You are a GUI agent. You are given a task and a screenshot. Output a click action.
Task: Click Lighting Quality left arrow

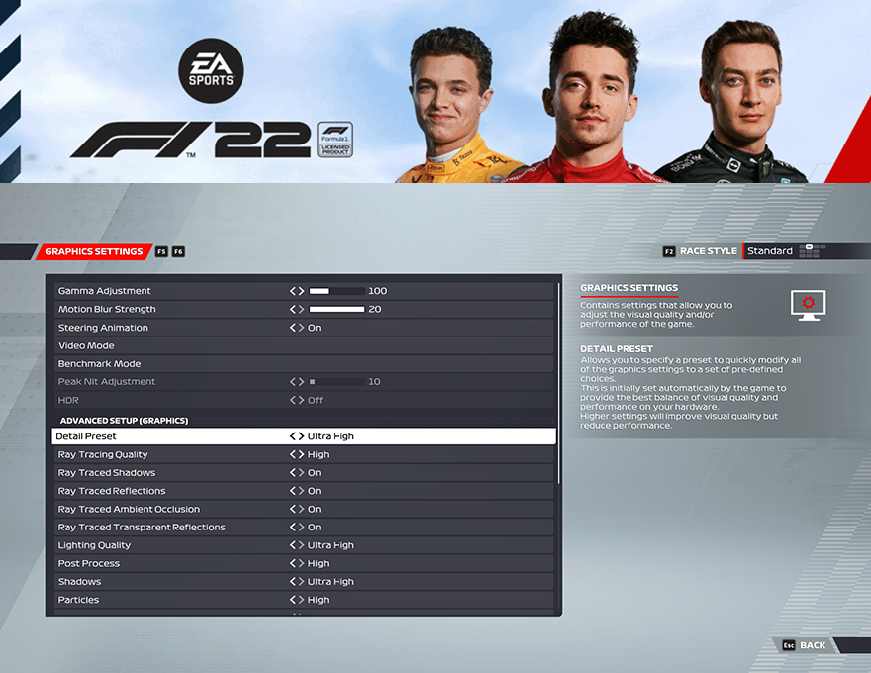pos(293,545)
